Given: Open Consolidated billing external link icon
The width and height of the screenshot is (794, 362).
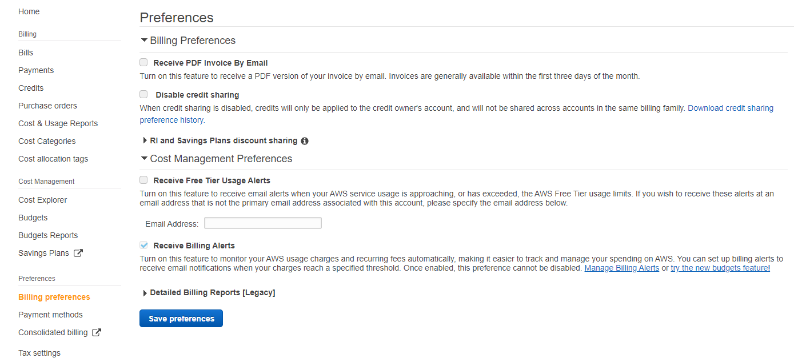Looking at the screenshot, I should 97,332.
